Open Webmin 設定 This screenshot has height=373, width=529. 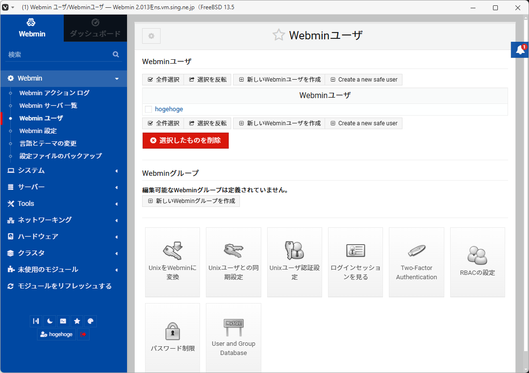38,131
